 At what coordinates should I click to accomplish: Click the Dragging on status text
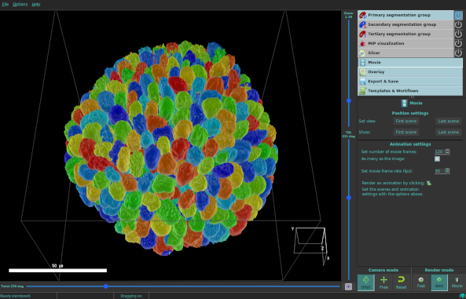pyautogui.click(x=131, y=296)
